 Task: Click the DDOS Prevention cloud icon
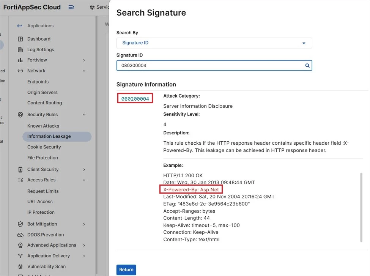coord(20,235)
